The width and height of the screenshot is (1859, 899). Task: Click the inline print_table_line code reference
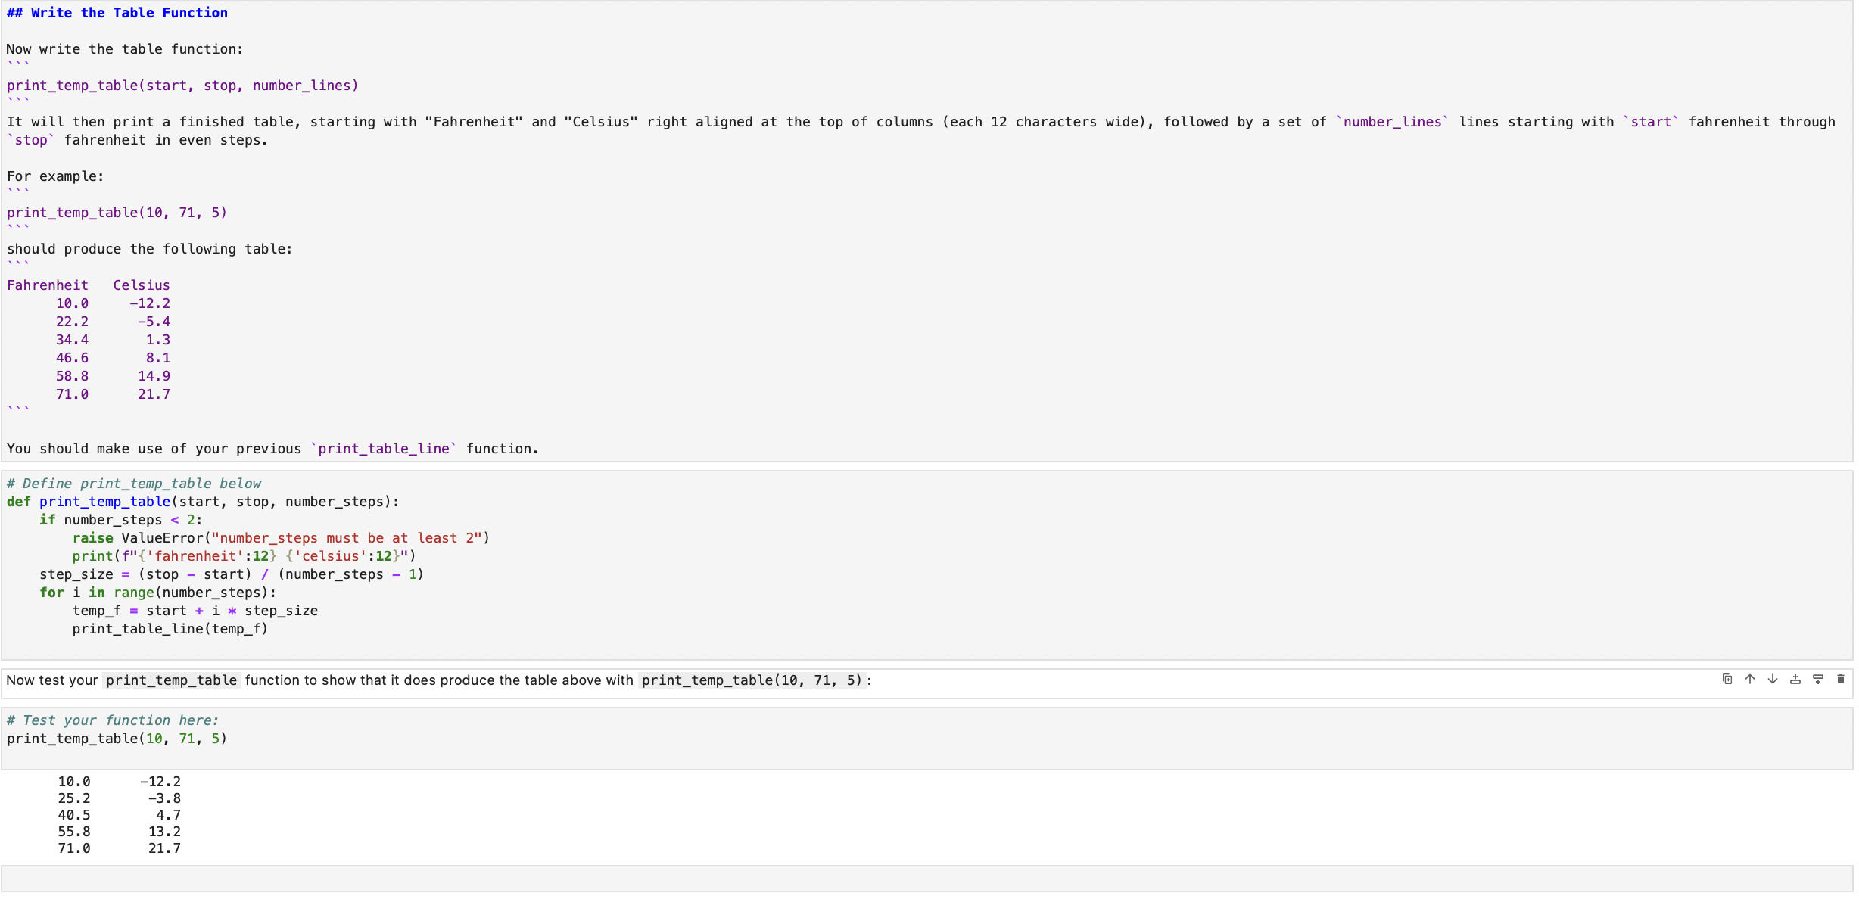[382, 448]
